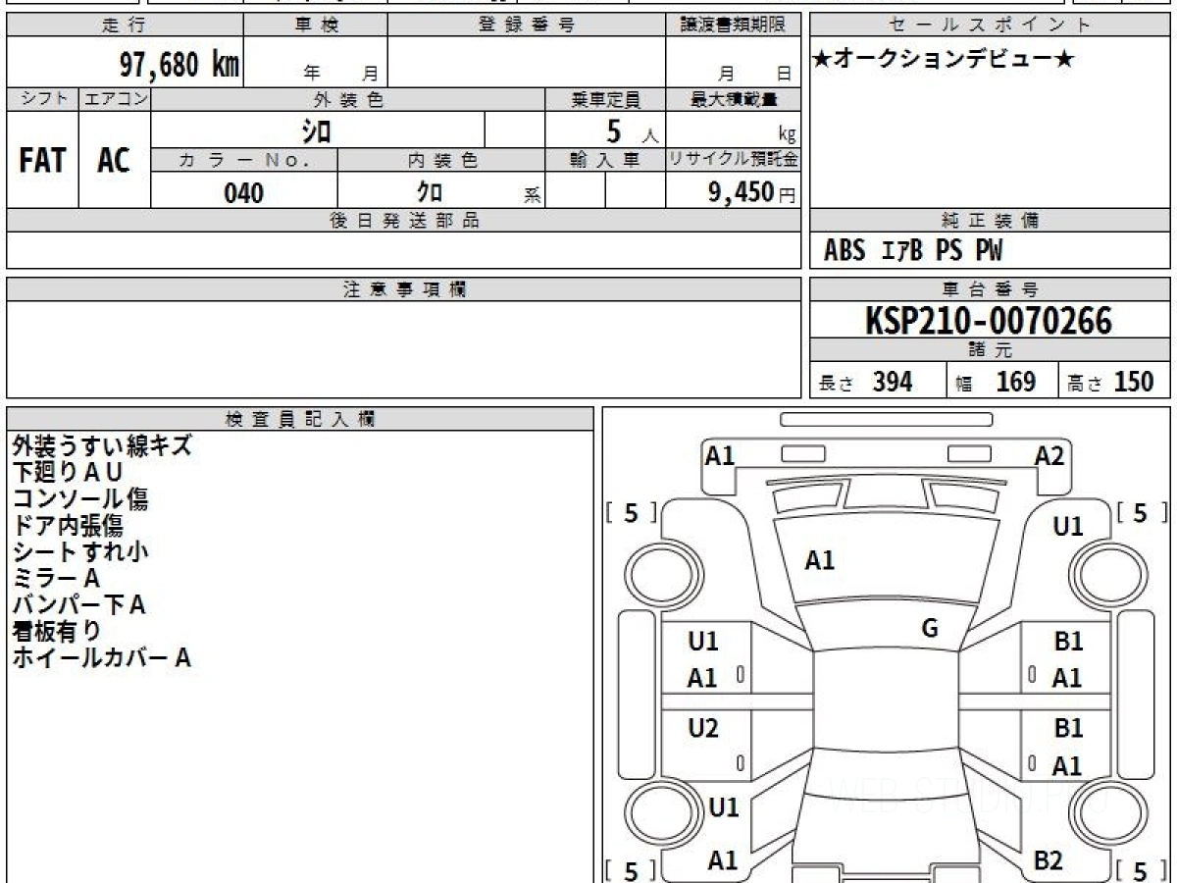Click the B2 mark on the diagram
The height and width of the screenshot is (883, 1177).
click(x=1049, y=860)
